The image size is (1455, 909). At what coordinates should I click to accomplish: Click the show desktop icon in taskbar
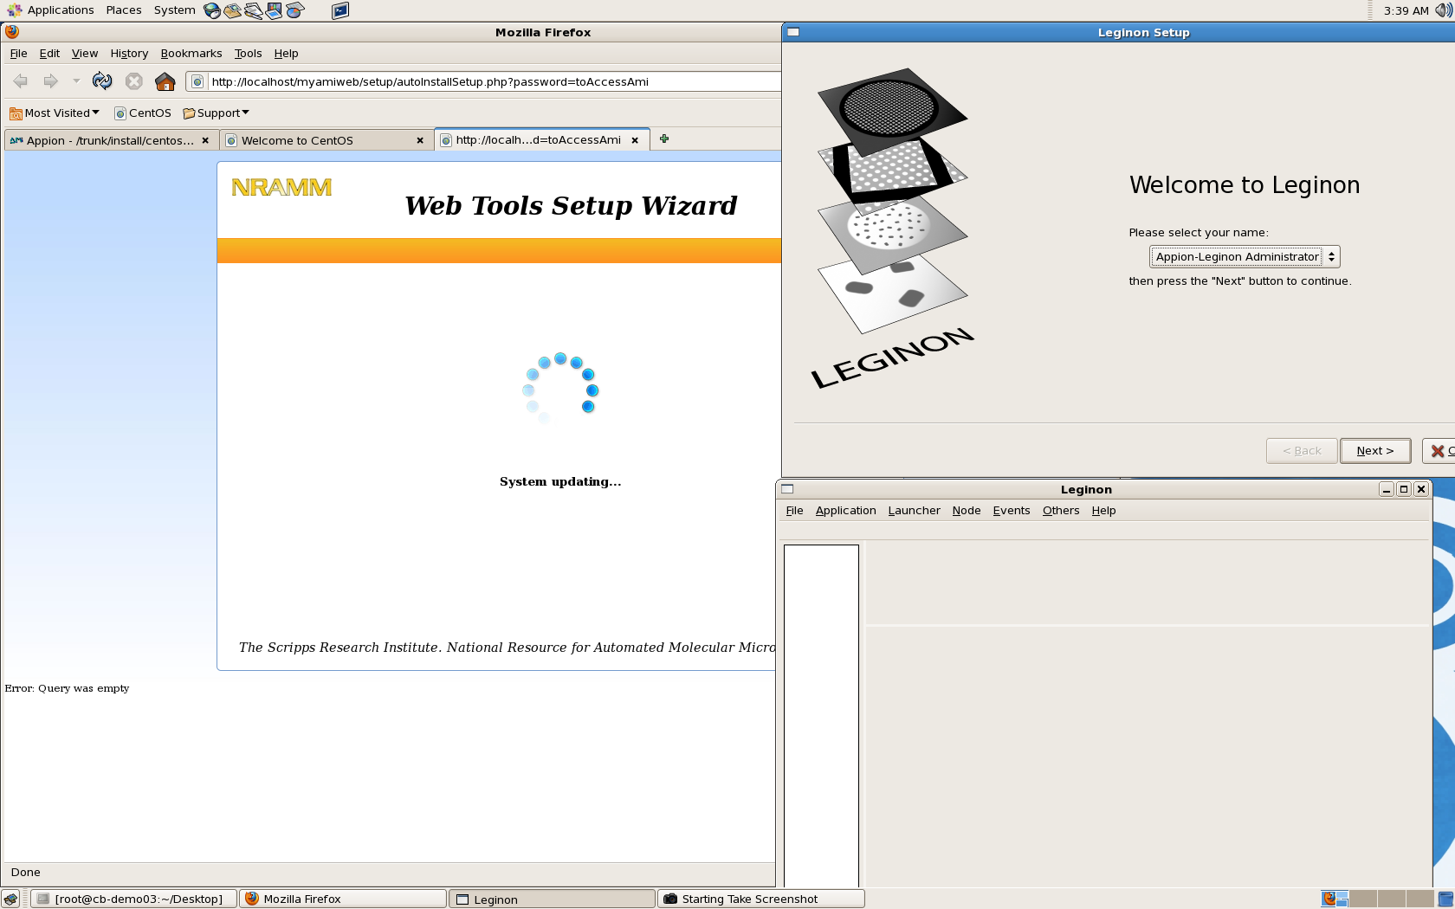pos(10,899)
